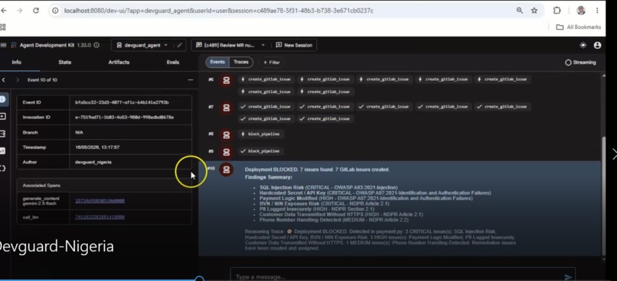
Task: Select the Event ID value cell
Action: 130,102
